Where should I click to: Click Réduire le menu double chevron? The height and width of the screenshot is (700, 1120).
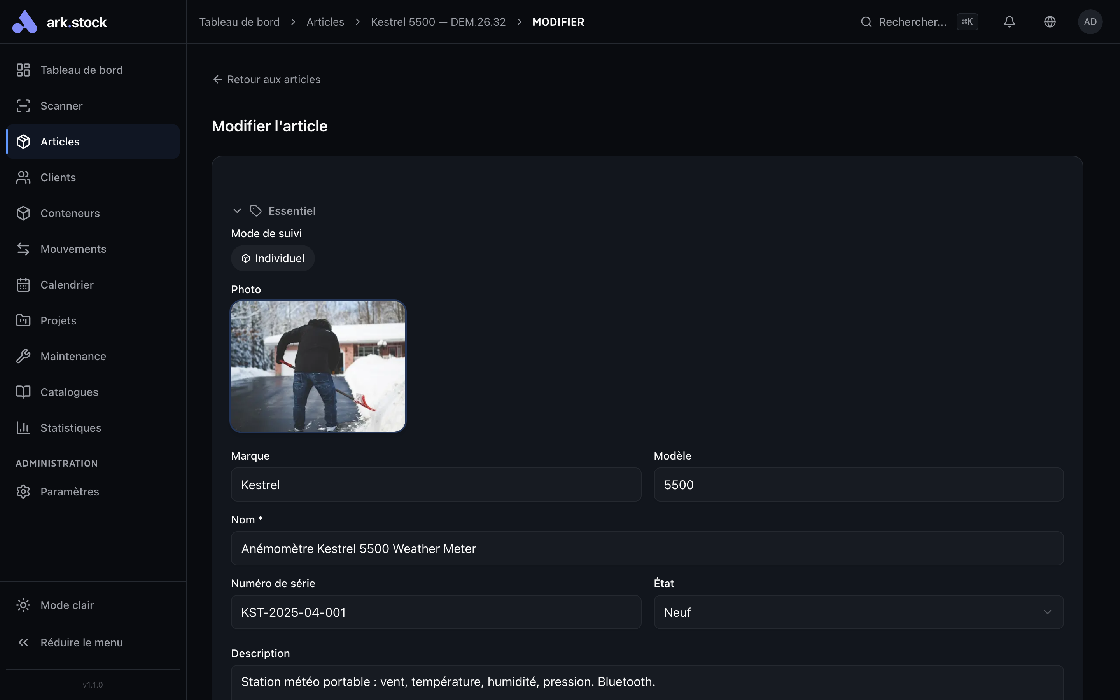pyautogui.click(x=23, y=642)
